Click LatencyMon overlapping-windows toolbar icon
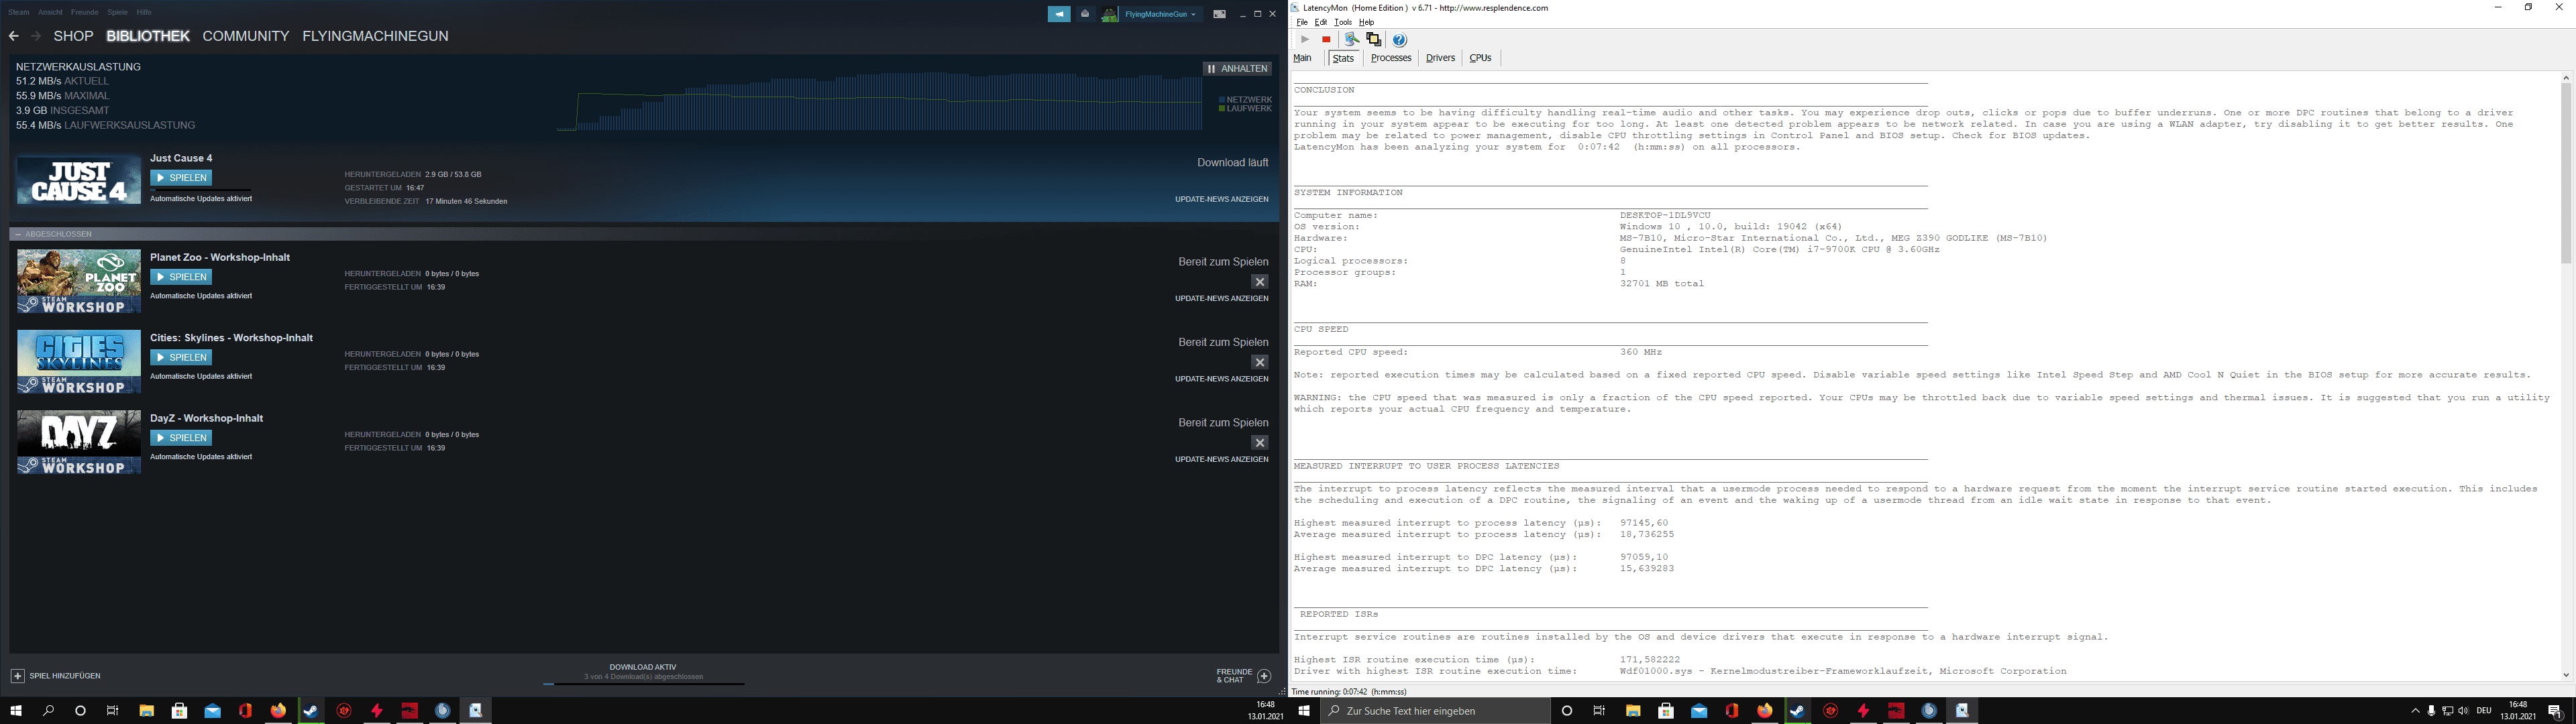 [x=1374, y=39]
